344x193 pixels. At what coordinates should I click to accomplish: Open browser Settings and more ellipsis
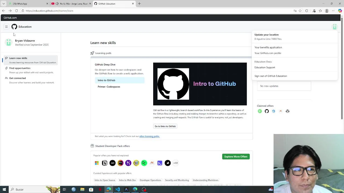pos(333,11)
